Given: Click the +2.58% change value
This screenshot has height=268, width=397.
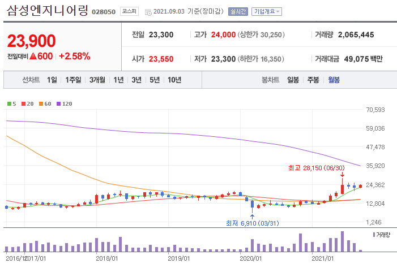Looking at the screenshot, I should click(x=74, y=56).
